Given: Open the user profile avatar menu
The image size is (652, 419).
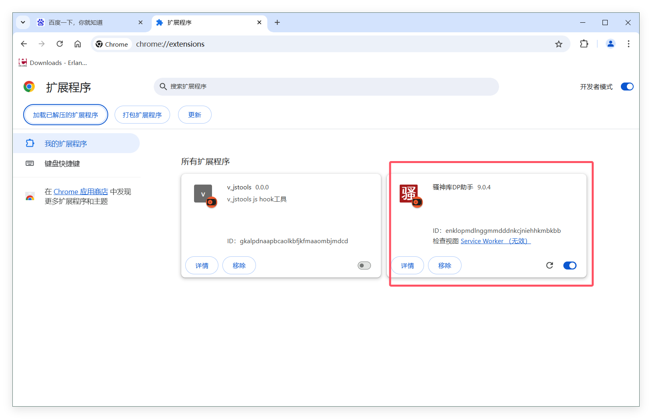Looking at the screenshot, I should coord(610,44).
